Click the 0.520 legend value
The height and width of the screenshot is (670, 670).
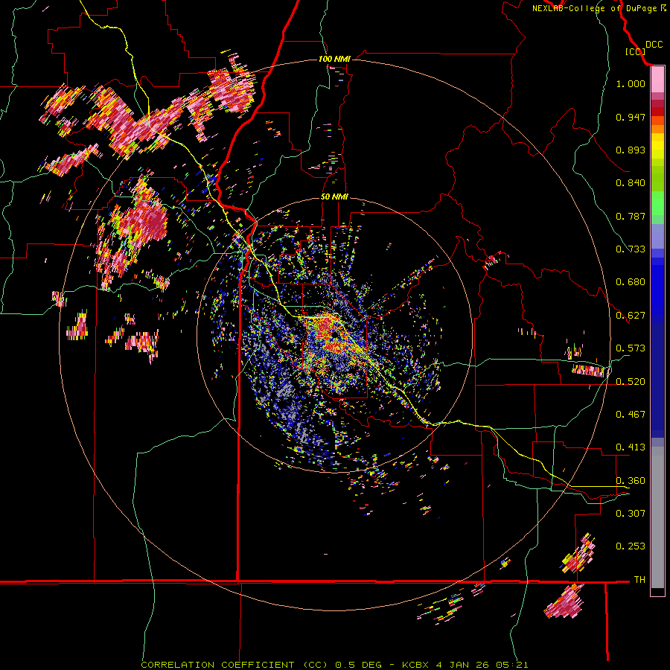coord(631,382)
